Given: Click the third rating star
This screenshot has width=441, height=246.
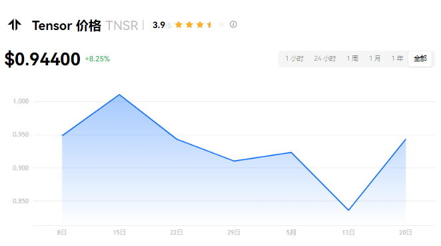Looking at the screenshot, I should (x=200, y=25).
